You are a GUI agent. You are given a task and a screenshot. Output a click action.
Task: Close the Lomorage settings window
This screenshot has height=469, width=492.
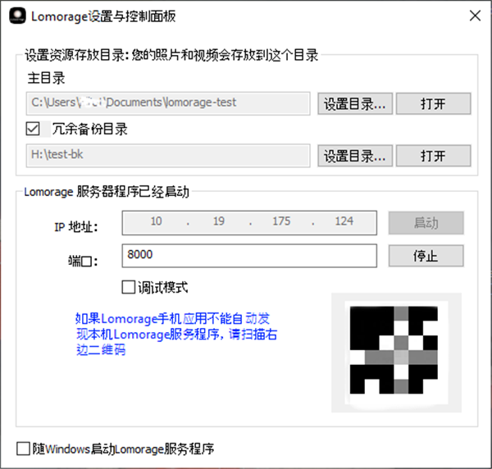click(x=474, y=16)
